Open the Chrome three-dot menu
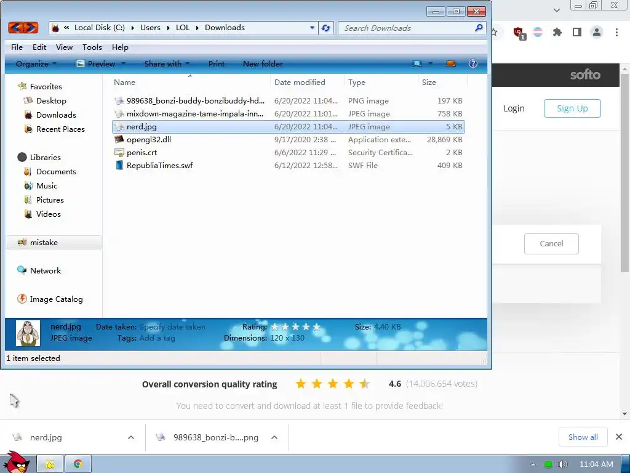The width and height of the screenshot is (630, 473). pos(616,32)
